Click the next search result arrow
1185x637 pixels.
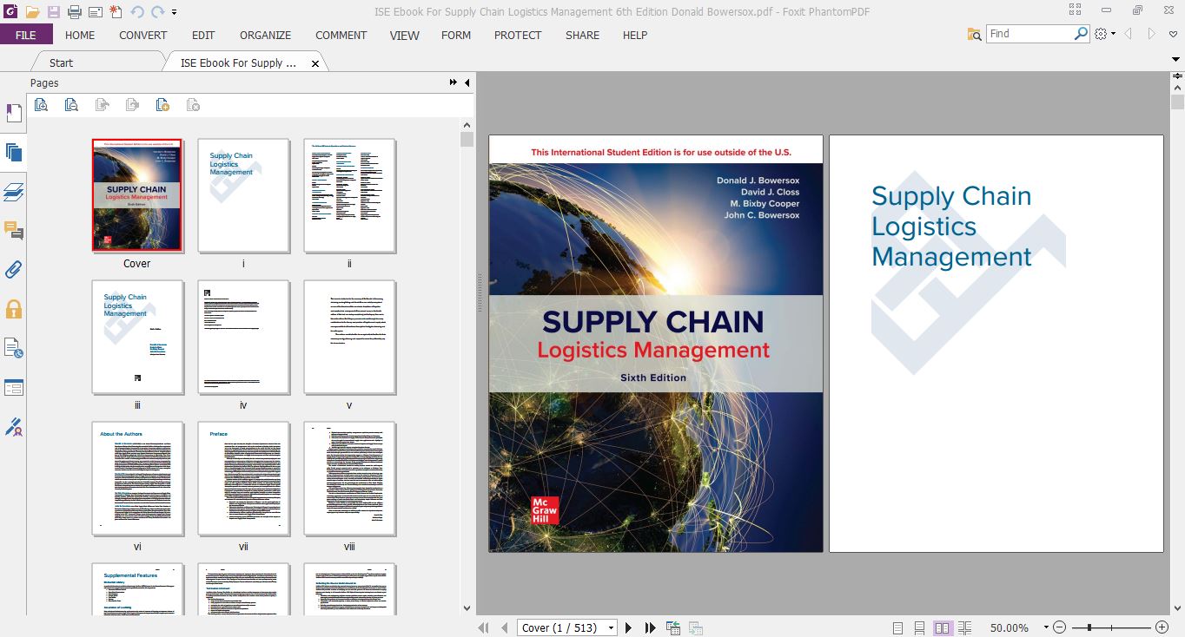(x=1152, y=34)
